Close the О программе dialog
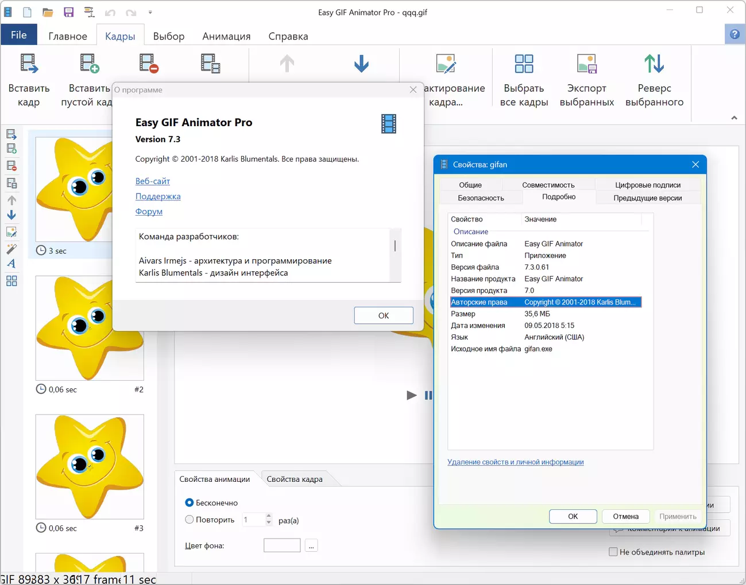The width and height of the screenshot is (746, 585). tap(413, 89)
